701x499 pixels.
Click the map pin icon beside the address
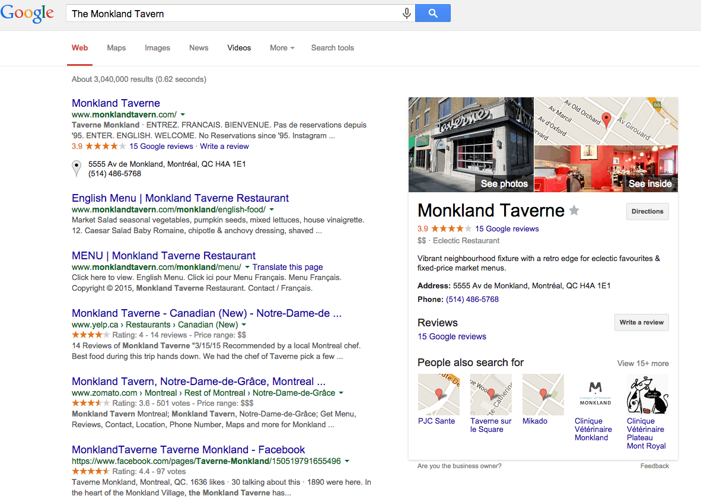(77, 169)
